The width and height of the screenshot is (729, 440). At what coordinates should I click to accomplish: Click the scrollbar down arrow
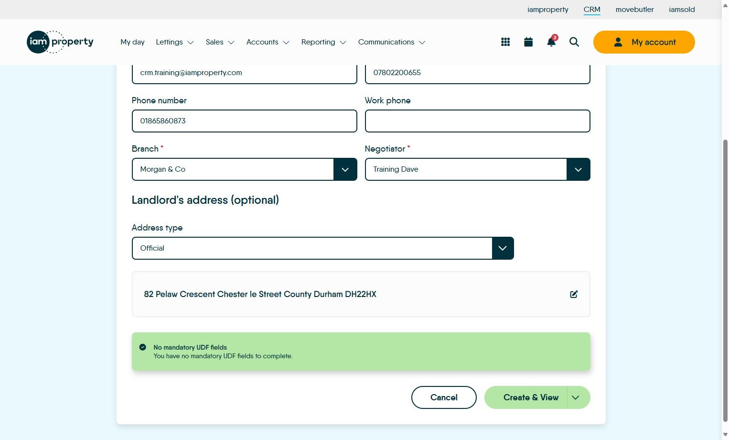point(725,435)
